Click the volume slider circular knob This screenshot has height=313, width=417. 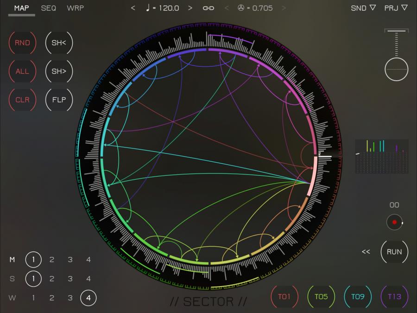pyautogui.click(x=397, y=69)
